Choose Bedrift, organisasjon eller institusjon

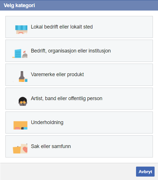[x=71, y=51]
